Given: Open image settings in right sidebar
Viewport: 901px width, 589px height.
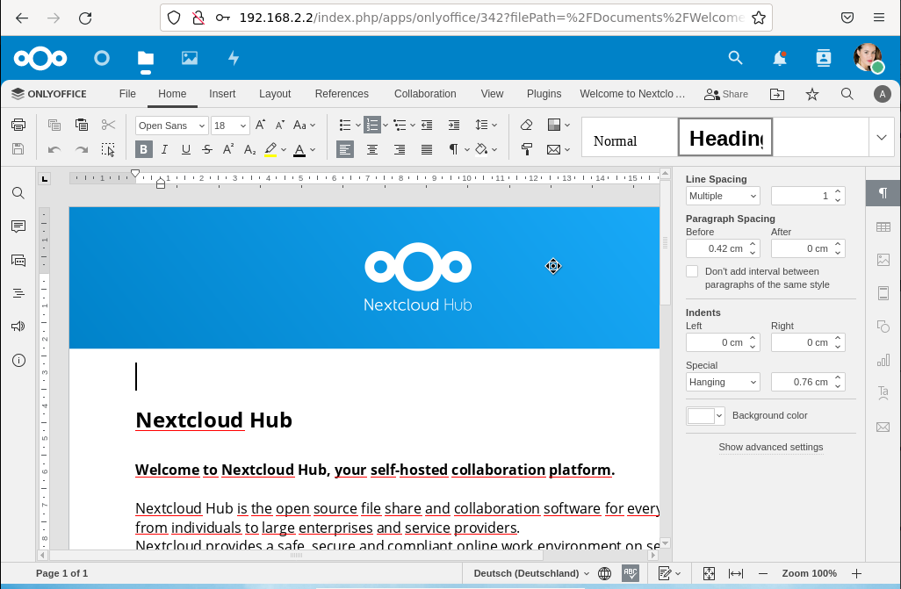Looking at the screenshot, I should tap(883, 260).
